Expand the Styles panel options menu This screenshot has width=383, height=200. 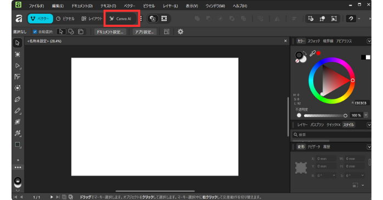(369, 125)
